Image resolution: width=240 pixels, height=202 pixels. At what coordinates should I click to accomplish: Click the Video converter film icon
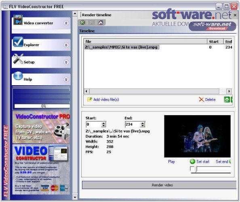(18, 20)
